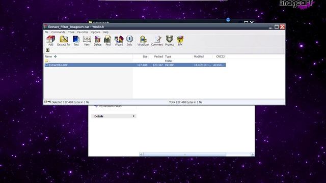
Task: Click the Delete toolbar icon
Action: tap(97, 41)
